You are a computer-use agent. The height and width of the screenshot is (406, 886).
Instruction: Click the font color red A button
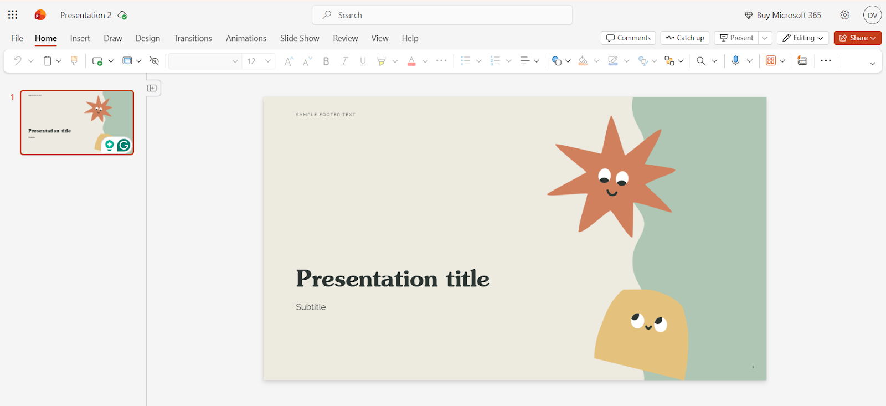click(x=411, y=61)
